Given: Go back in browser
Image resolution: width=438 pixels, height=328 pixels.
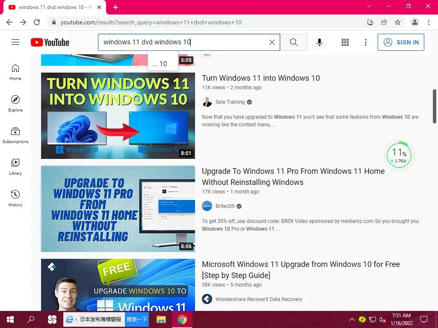Looking at the screenshot, I should pyautogui.click(x=9, y=22).
